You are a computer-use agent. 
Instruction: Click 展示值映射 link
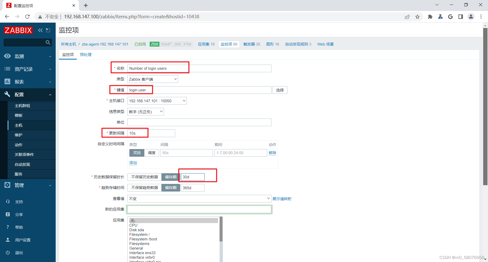[x=282, y=199]
